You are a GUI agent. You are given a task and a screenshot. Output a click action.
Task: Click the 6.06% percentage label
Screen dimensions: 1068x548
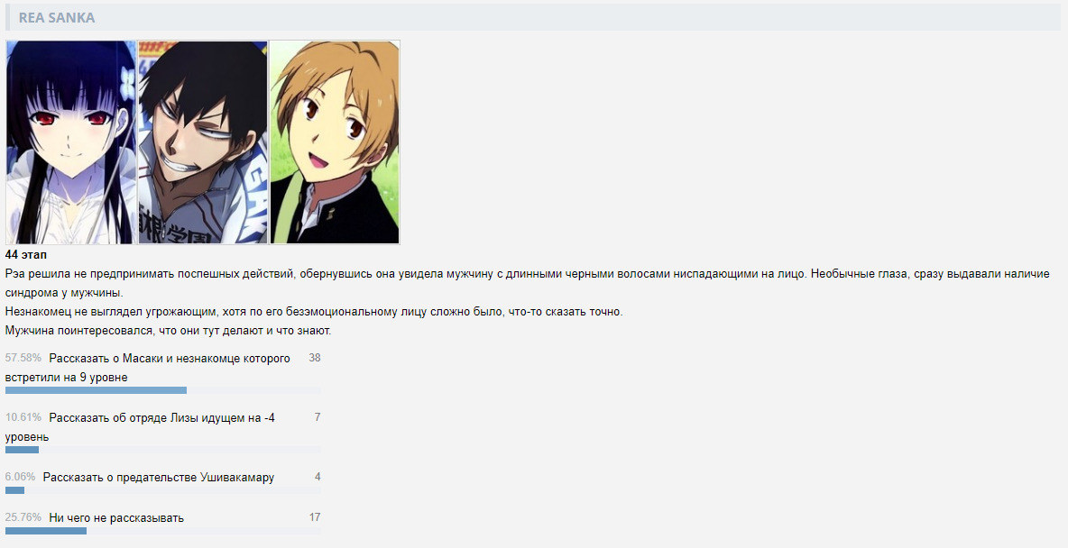21,477
